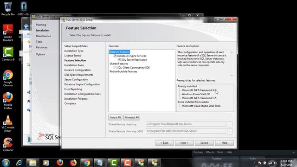Click the network icon in system tray

point(270,163)
